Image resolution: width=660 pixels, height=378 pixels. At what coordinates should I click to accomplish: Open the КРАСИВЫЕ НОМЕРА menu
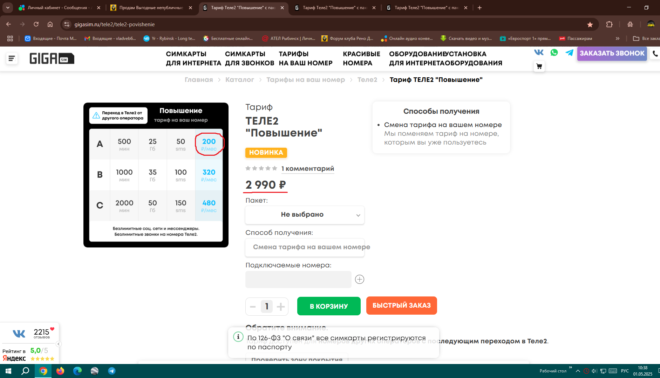pos(361,58)
